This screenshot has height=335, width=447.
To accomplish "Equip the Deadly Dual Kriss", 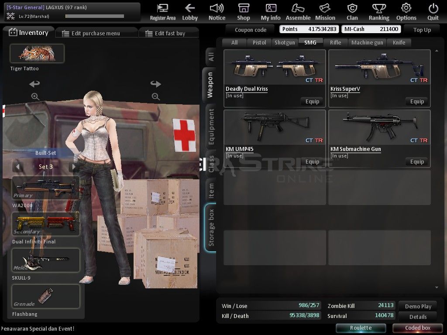I will (x=312, y=101).
